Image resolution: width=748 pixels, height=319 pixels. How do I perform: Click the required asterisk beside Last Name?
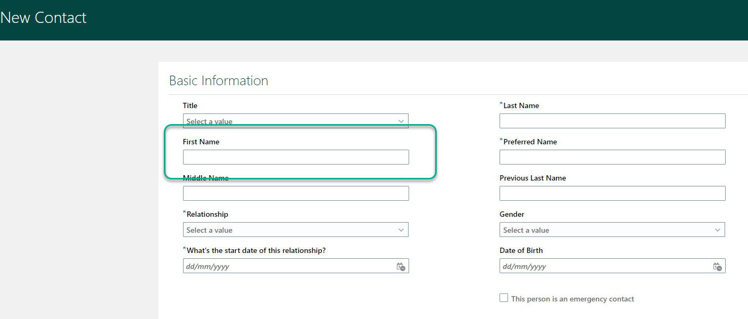pos(500,103)
